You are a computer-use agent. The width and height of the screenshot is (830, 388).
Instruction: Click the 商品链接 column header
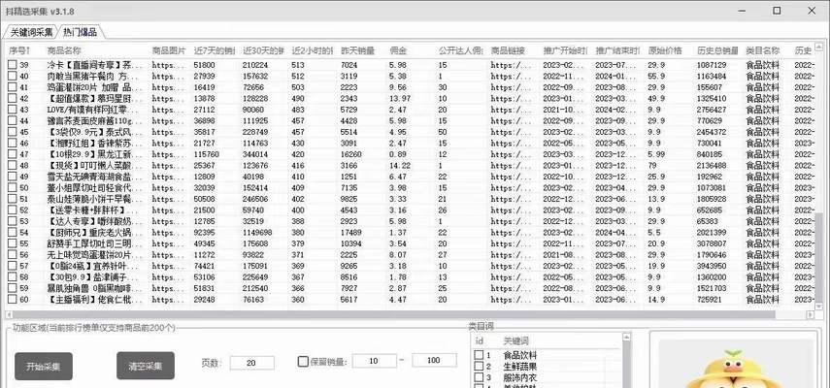click(x=508, y=50)
